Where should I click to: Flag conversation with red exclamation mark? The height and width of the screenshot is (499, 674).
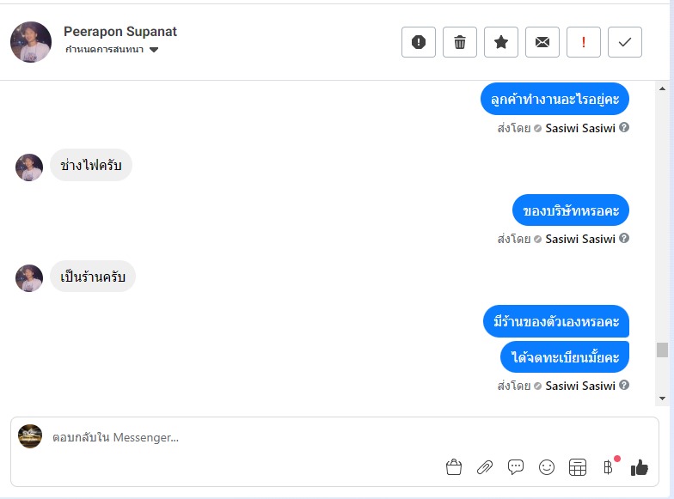(584, 42)
